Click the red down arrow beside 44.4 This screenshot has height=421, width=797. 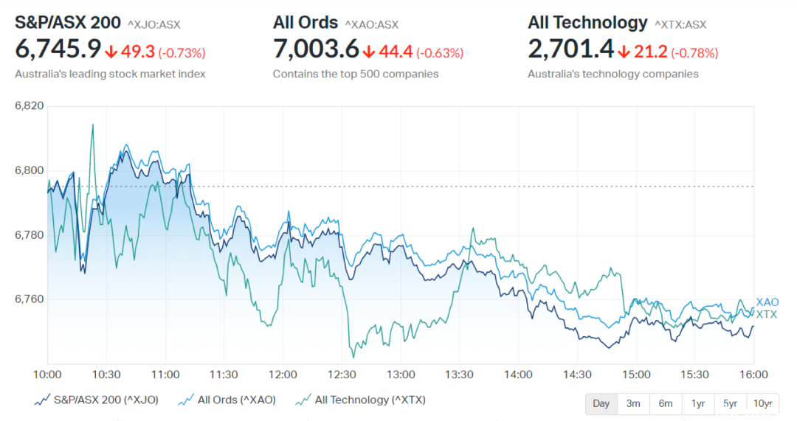[369, 52]
